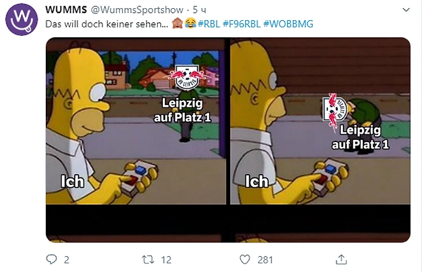Click the like count 281
The width and height of the screenshot is (423, 272).
265,260
